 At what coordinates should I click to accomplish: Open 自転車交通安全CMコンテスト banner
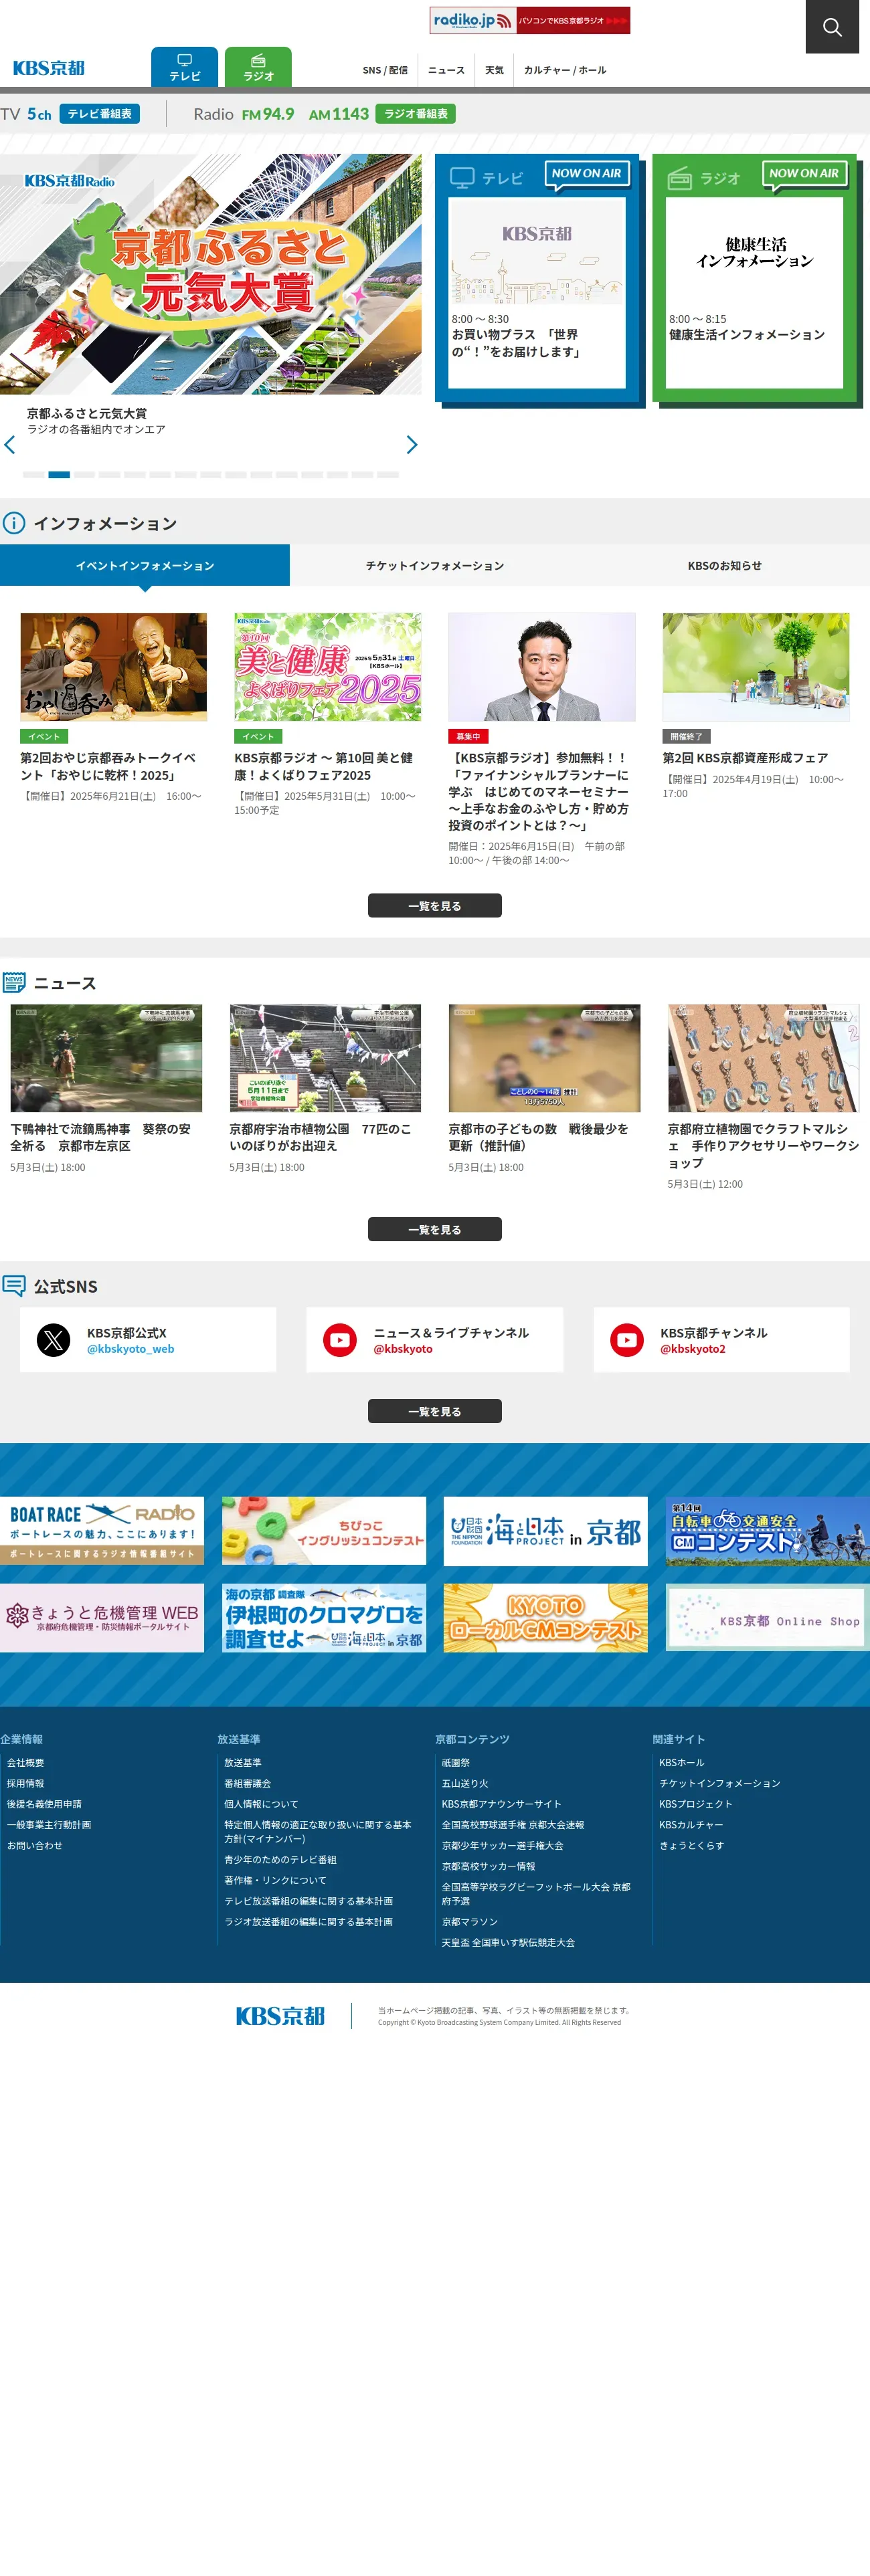(768, 1530)
